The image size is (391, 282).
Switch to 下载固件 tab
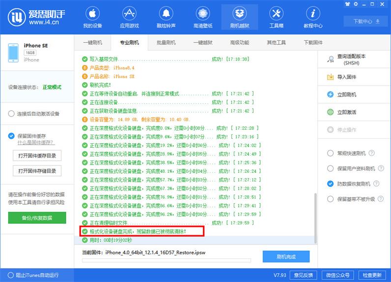(313, 42)
